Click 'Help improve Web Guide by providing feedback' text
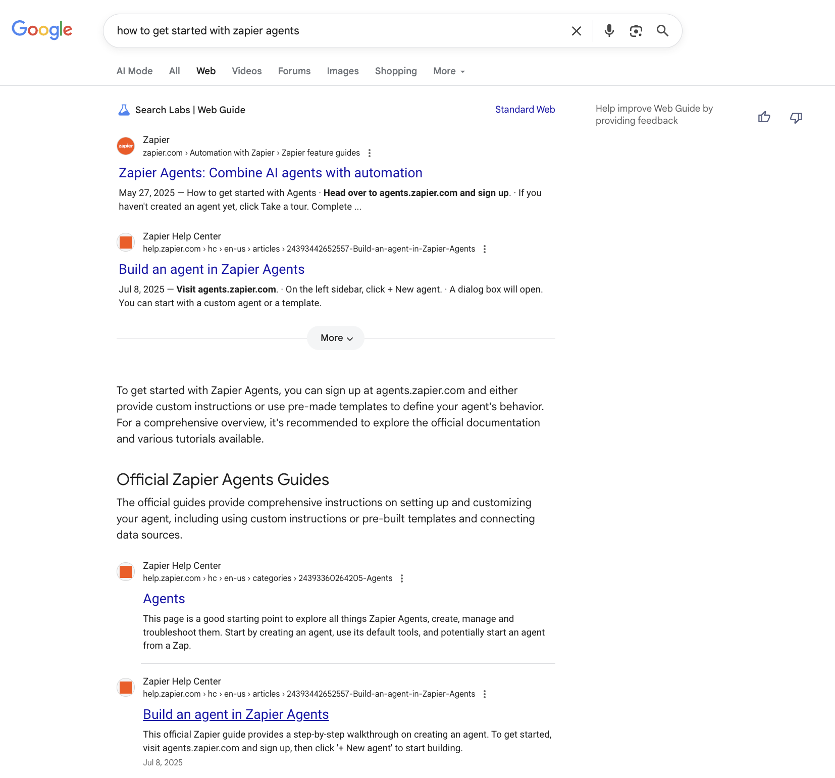The height and width of the screenshot is (778, 835). point(654,115)
